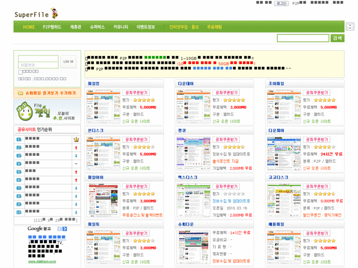
Task: Open the 다운피아 site title
Action: 276,130
